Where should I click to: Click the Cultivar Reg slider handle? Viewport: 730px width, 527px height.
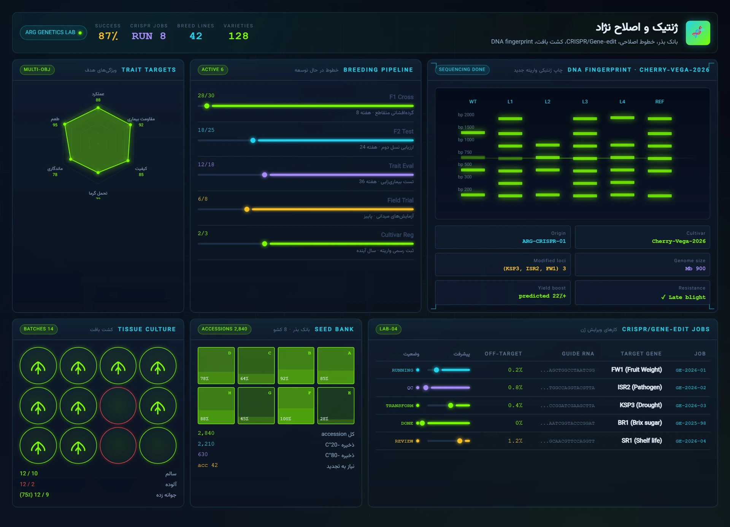pos(265,244)
